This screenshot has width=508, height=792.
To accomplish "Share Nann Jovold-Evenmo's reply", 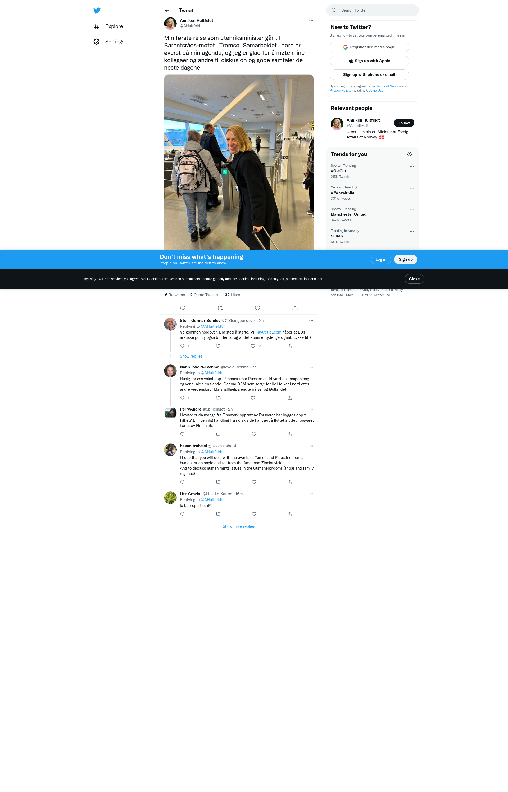I will (x=290, y=398).
